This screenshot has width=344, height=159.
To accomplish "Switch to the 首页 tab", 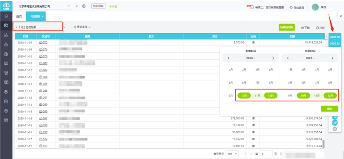I will pyautogui.click(x=19, y=16).
